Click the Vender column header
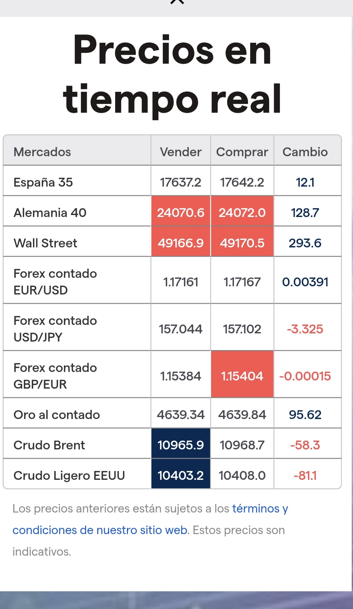The width and height of the screenshot is (353, 609). click(181, 152)
